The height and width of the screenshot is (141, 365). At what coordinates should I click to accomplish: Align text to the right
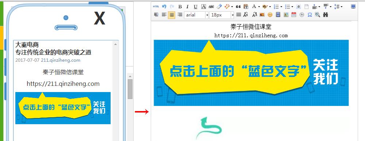tap(180, 15)
